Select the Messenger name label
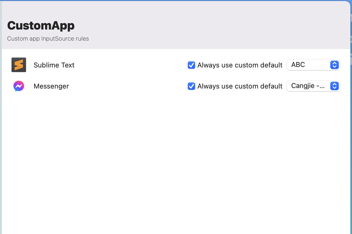This screenshot has width=352, height=234. (51, 86)
